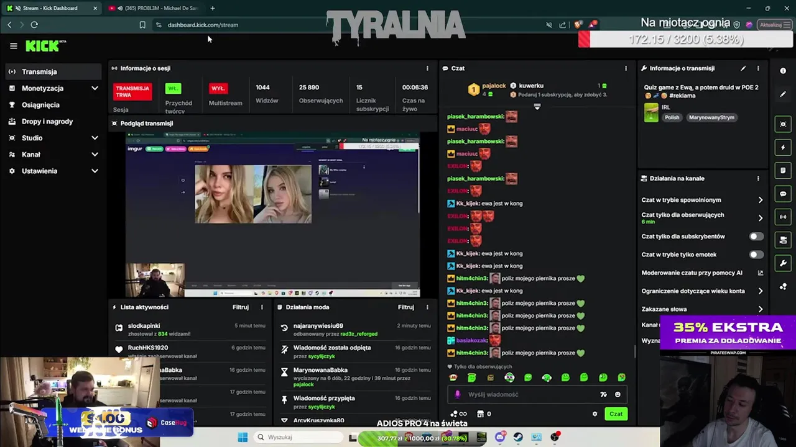The image size is (796, 447).
Task: Select the first quick emote below chat
Action: [453, 377]
